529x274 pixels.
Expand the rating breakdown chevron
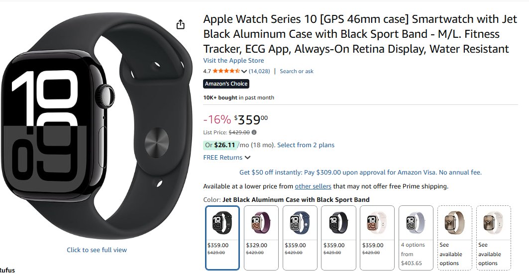(x=244, y=71)
